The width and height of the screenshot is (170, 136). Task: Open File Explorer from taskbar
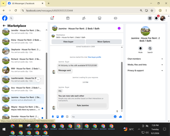tap(21, 126)
